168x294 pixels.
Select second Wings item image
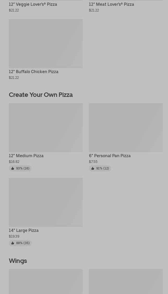[x=126, y=281]
